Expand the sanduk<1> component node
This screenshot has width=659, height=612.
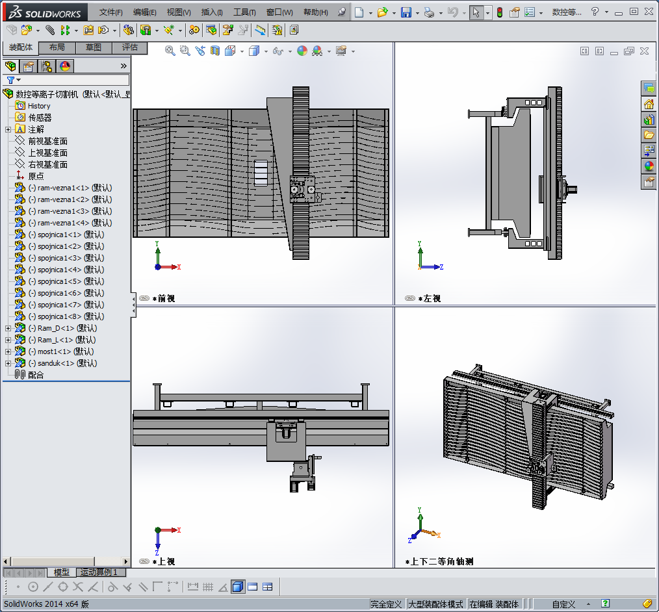point(8,363)
